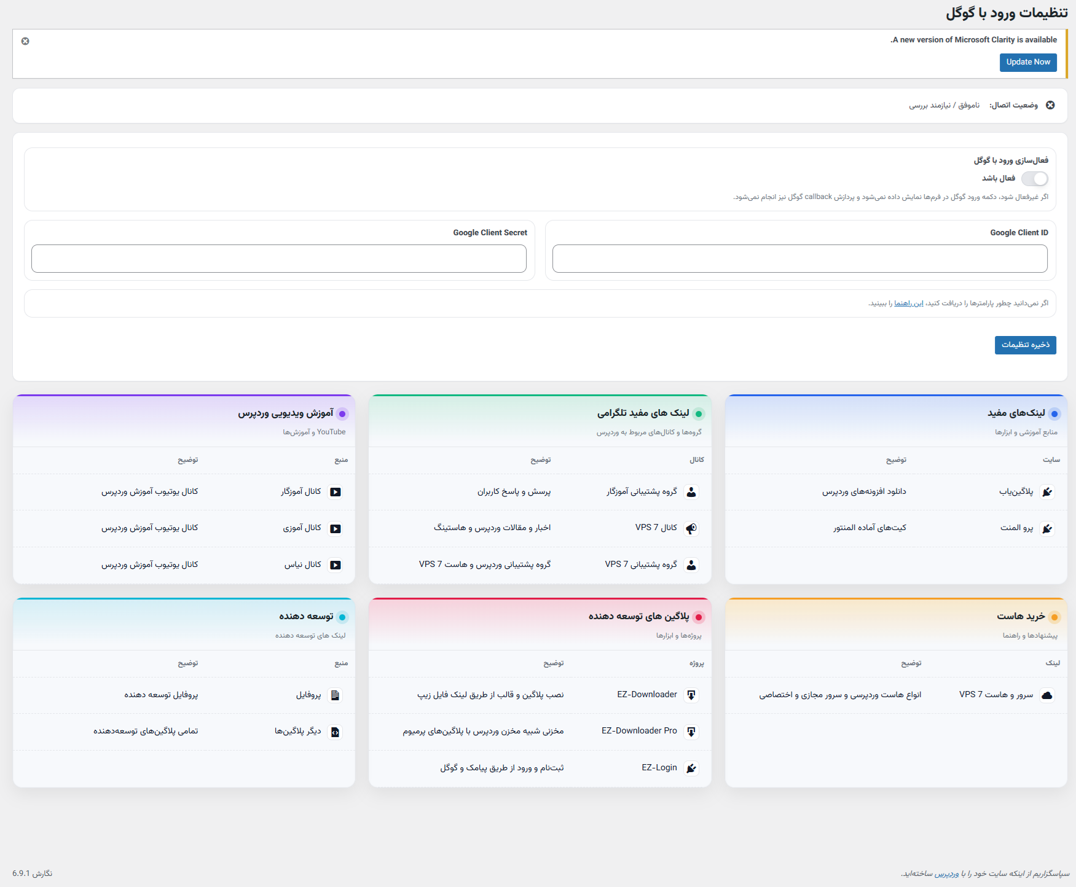Click the YouTube play icon for کانال آموزگار

click(x=335, y=492)
